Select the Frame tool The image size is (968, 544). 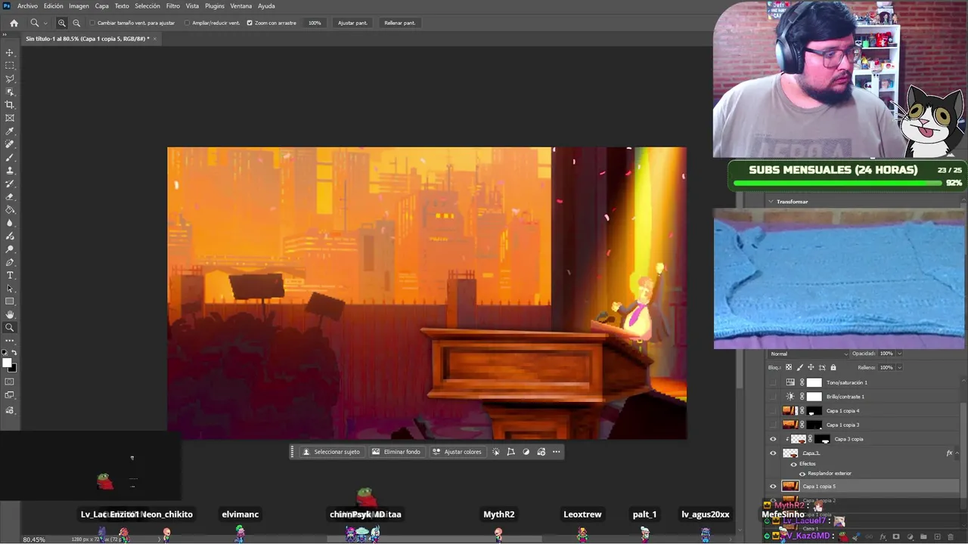click(x=10, y=118)
